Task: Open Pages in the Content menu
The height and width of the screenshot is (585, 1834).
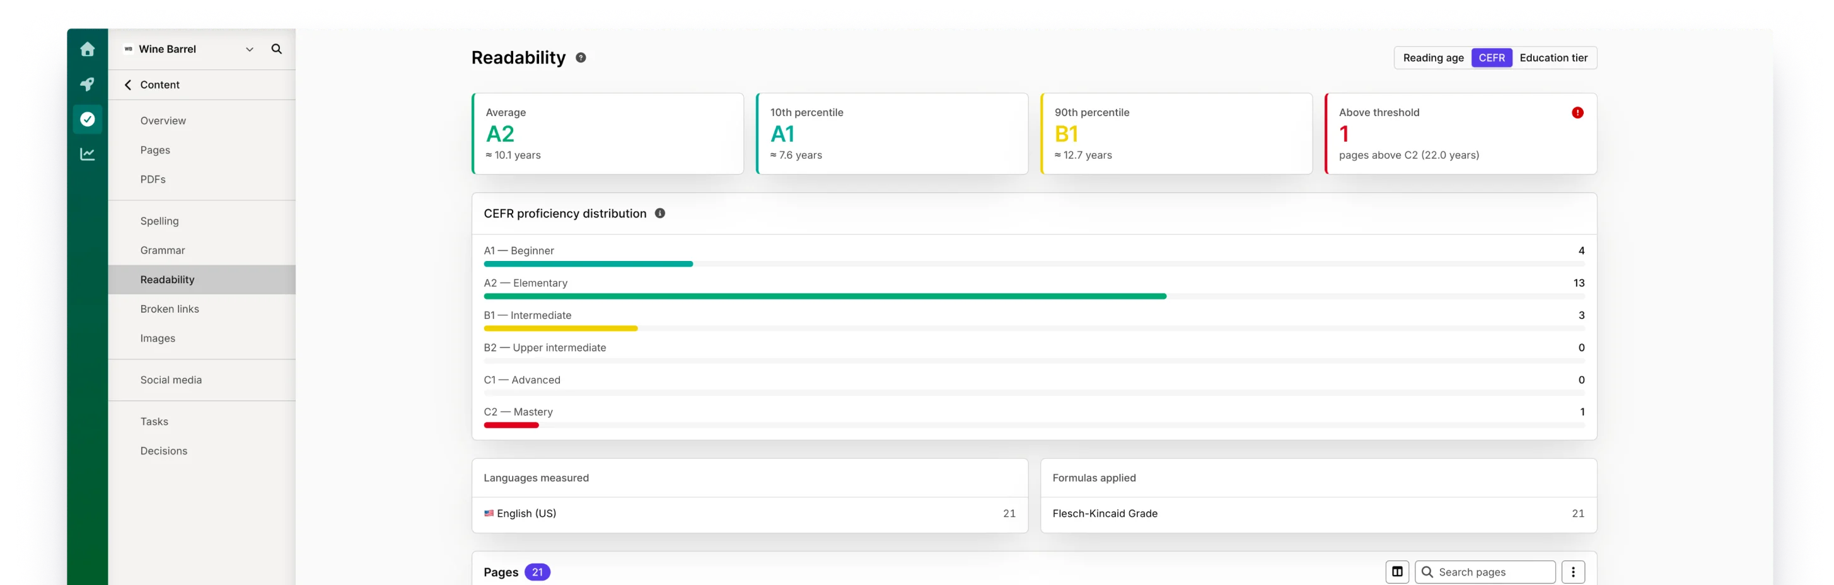Action: point(202,150)
